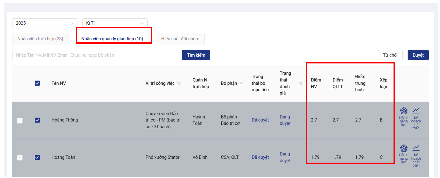The height and width of the screenshot is (178, 440).
Task: Select Nhân viên quản lý gián tiếp tab
Action: 112,39
